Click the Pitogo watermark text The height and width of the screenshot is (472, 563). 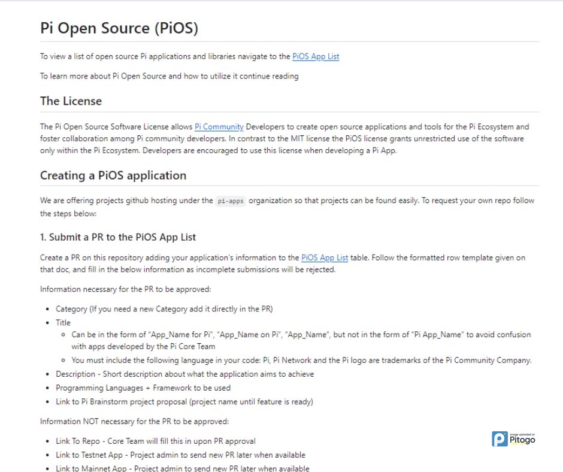[x=522, y=440]
